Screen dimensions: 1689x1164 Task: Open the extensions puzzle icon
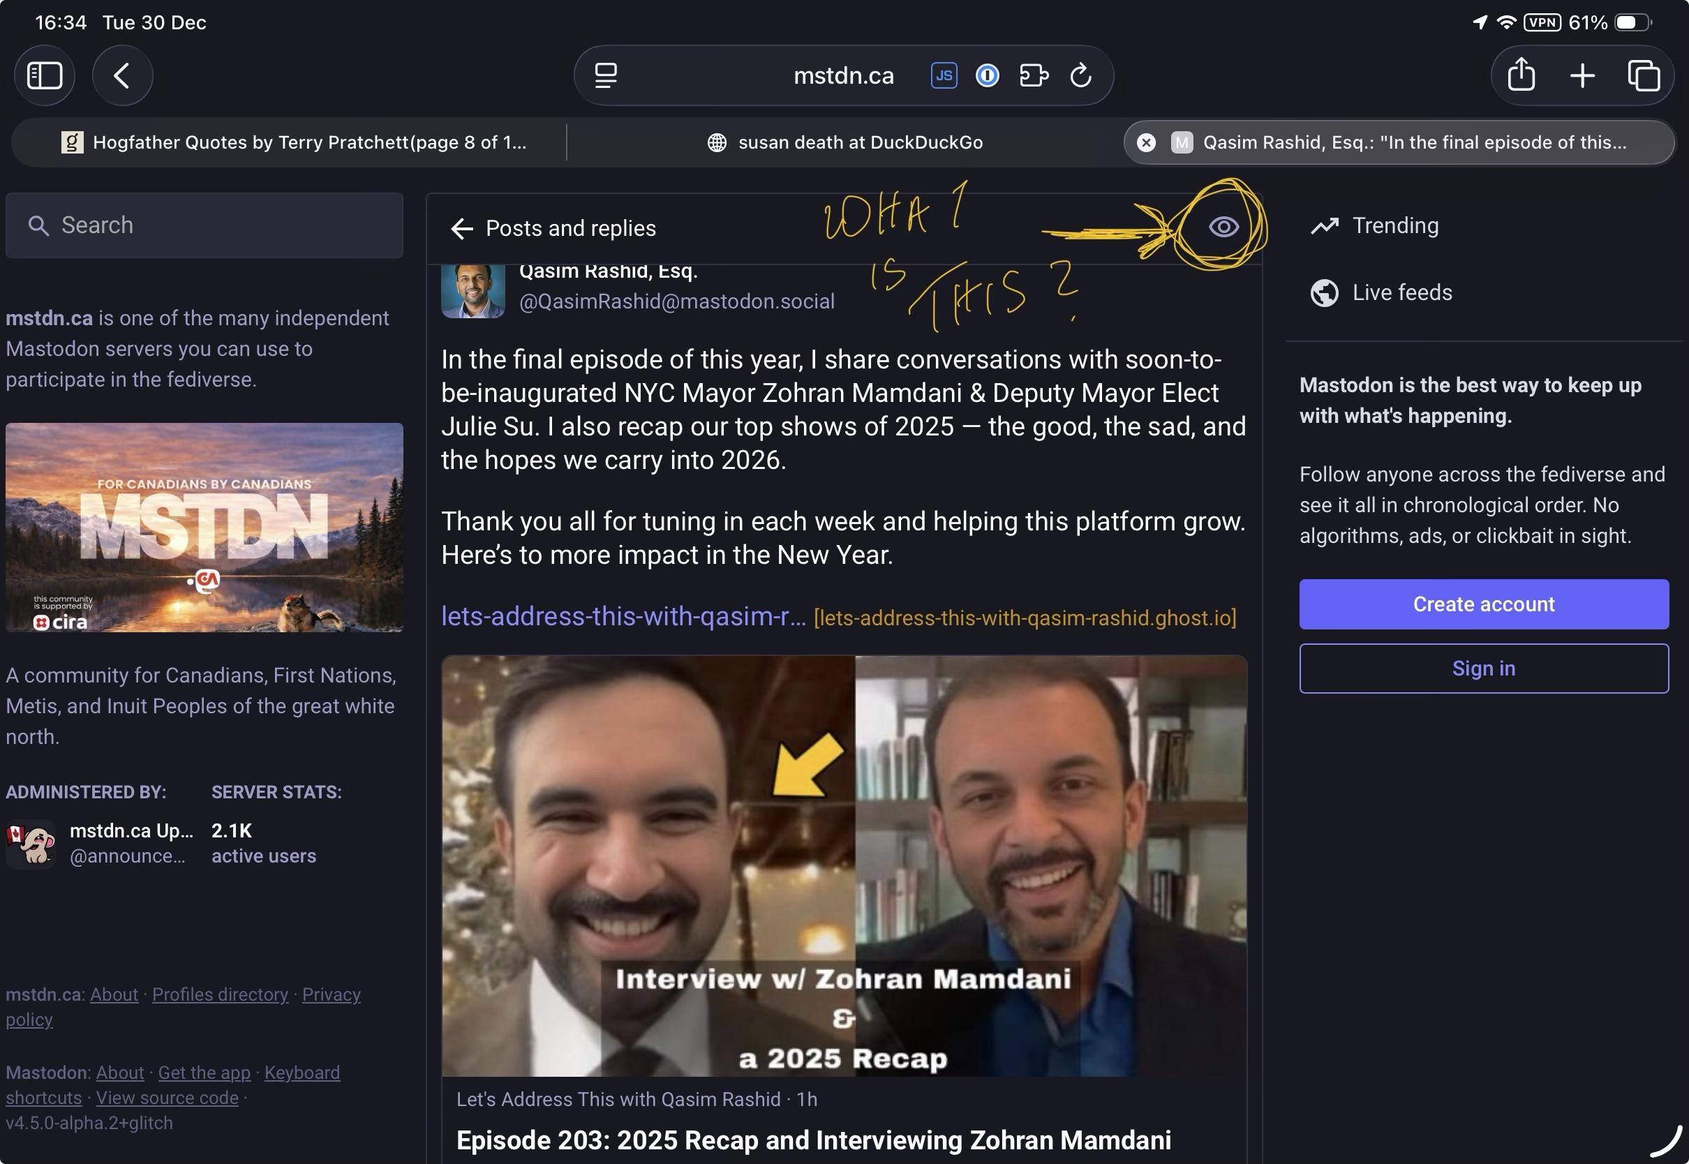(1034, 75)
